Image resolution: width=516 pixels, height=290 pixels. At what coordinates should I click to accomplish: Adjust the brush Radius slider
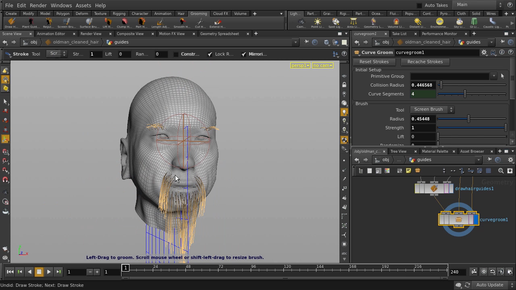472,119
